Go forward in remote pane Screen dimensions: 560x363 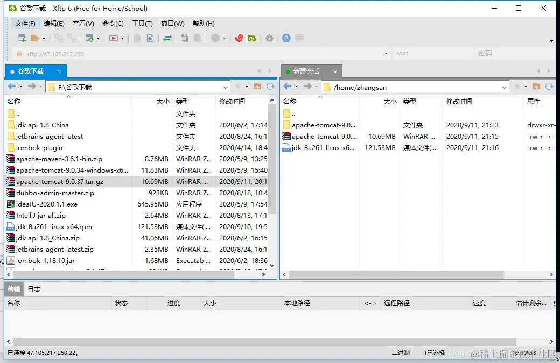point(307,86)
